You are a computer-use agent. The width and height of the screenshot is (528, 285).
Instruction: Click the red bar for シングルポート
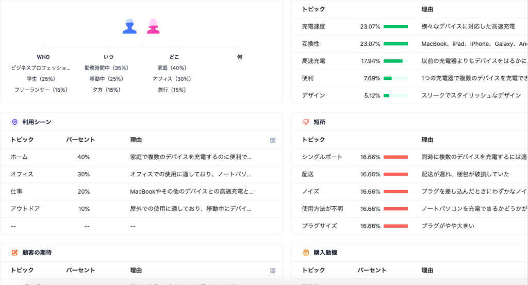(395, 157)
